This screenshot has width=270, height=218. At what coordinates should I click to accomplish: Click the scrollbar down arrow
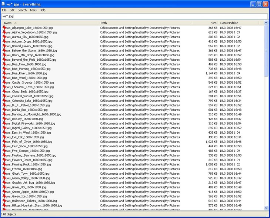click(x=266, y=208)
